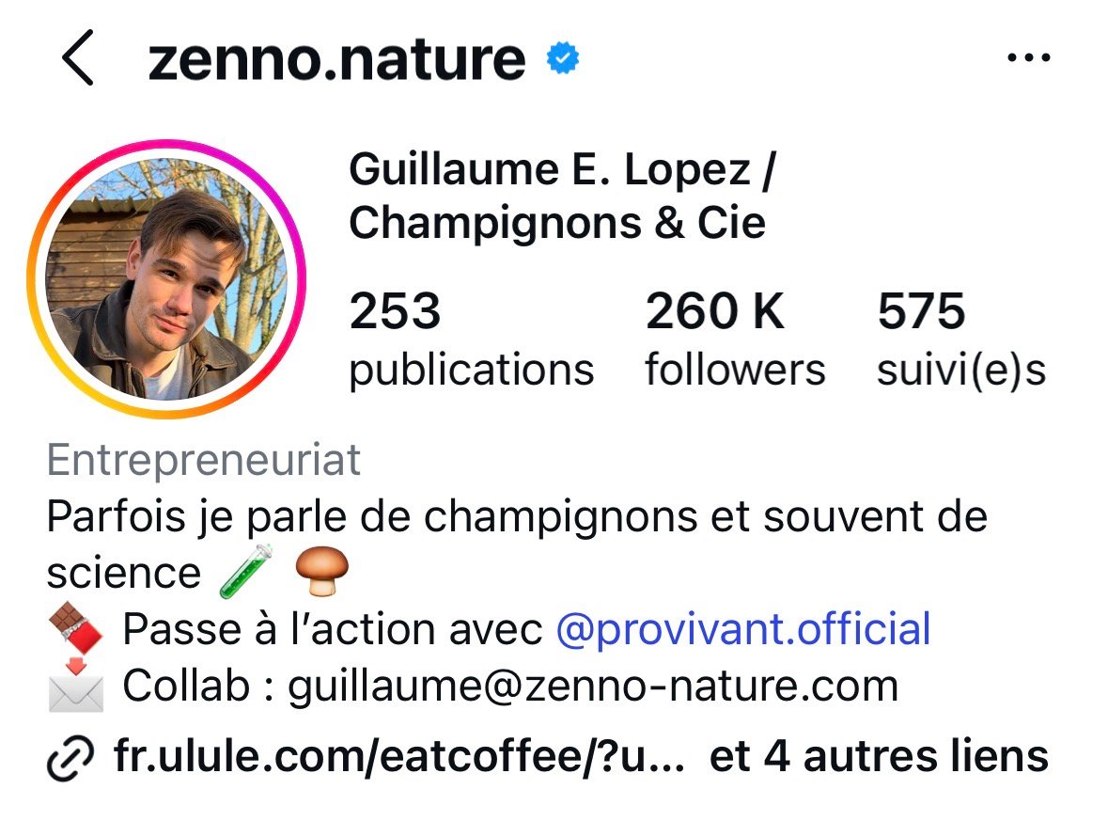Image resolution: width=1108 pixels, height=821 pixels.
Task: Open the @provivant.official mention
Action: pyautogui.click(x=743, y=628)
